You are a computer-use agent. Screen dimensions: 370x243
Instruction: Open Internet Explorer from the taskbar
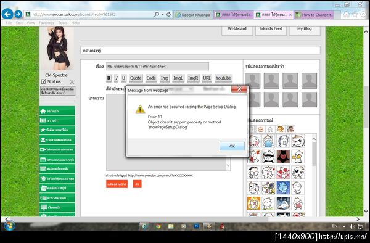144,226
